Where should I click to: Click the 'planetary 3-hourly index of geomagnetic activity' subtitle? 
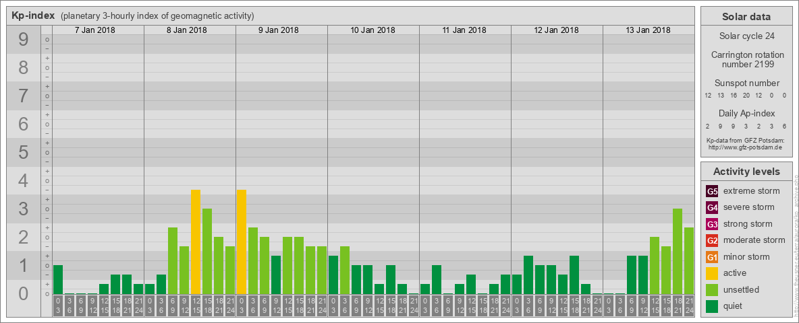157,16
